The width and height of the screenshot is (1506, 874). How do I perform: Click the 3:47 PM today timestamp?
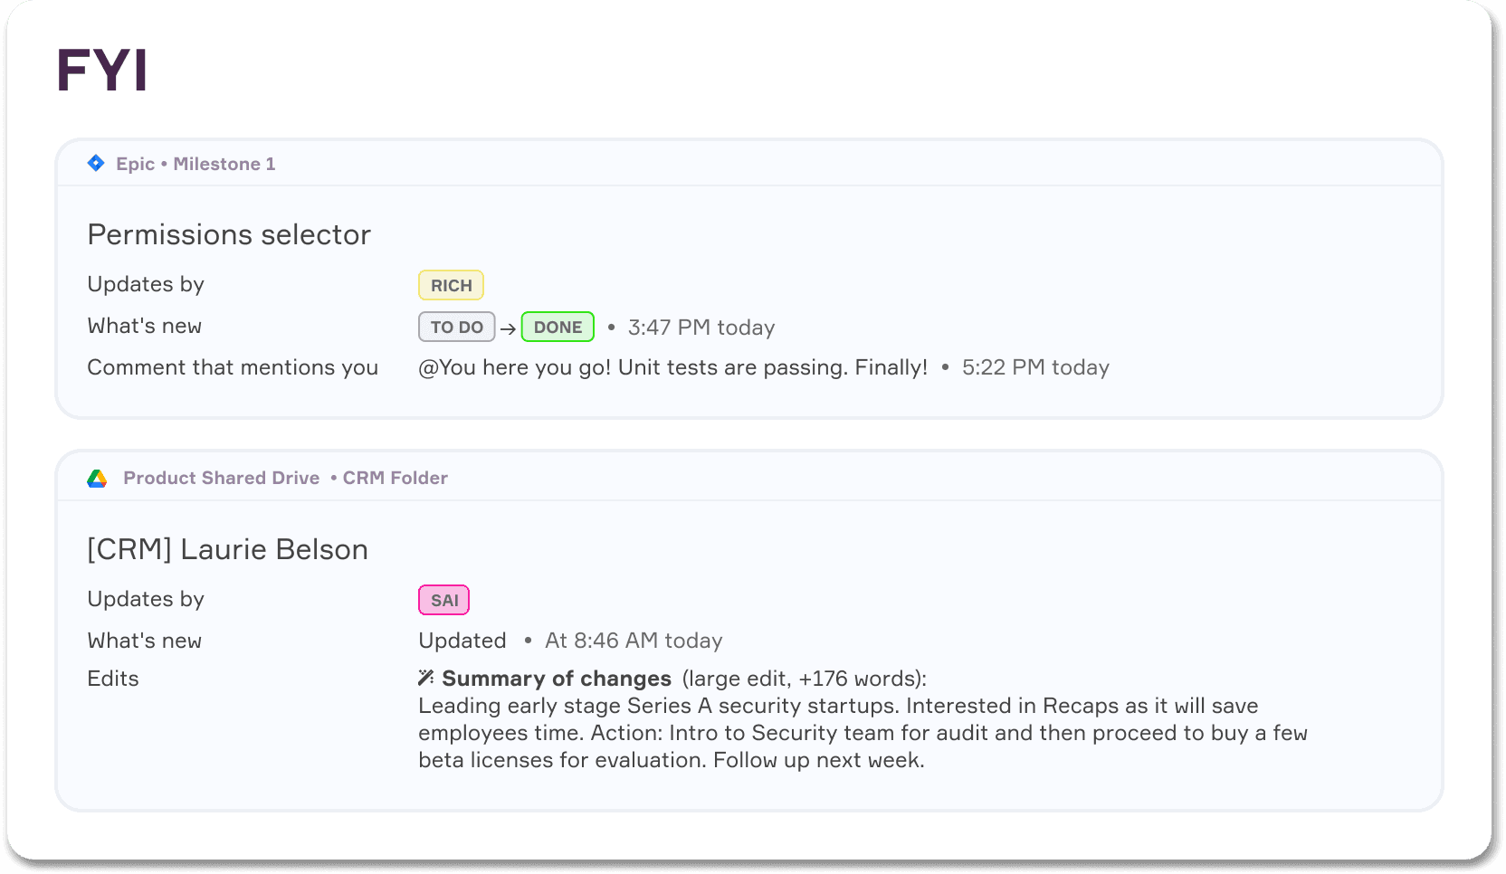[701, 328]
